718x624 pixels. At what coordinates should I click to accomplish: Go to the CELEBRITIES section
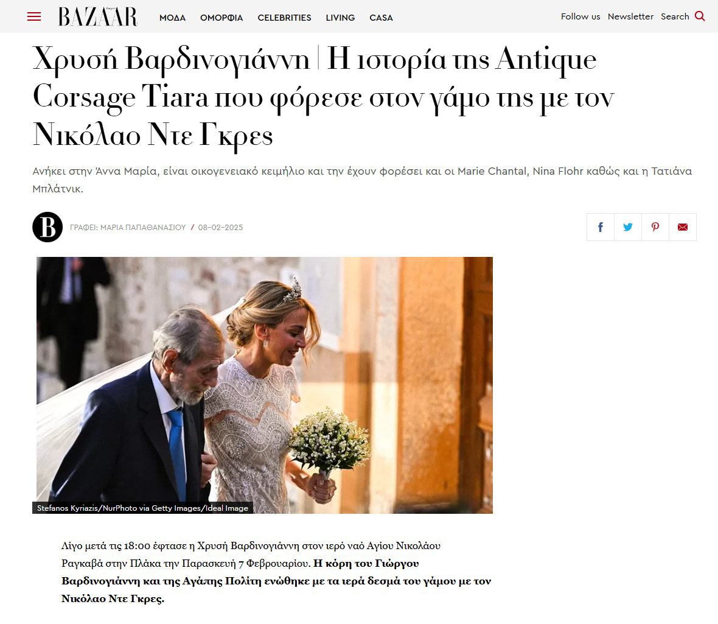[x=284, y=18]
